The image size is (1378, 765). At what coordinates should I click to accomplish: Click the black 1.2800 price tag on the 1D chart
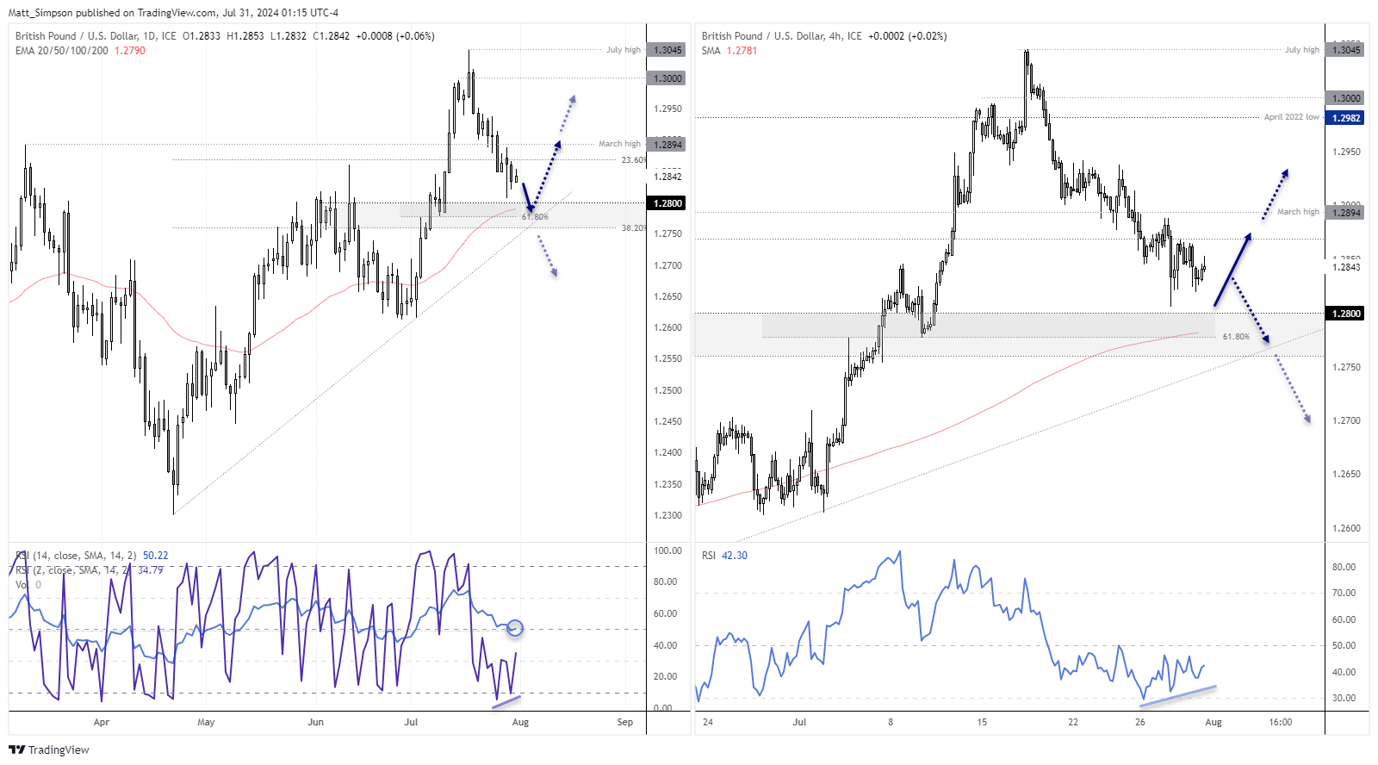coord(667,203)
